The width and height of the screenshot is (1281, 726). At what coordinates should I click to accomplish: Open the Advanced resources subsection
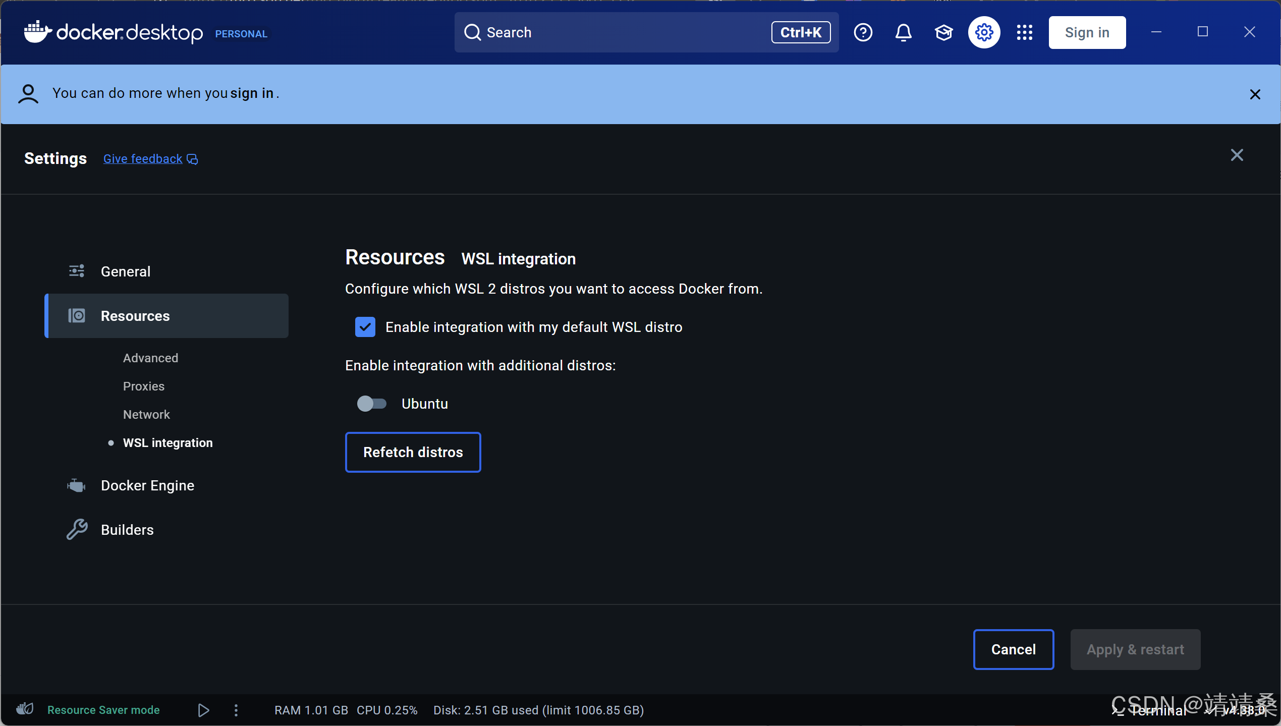coord(150,358)
